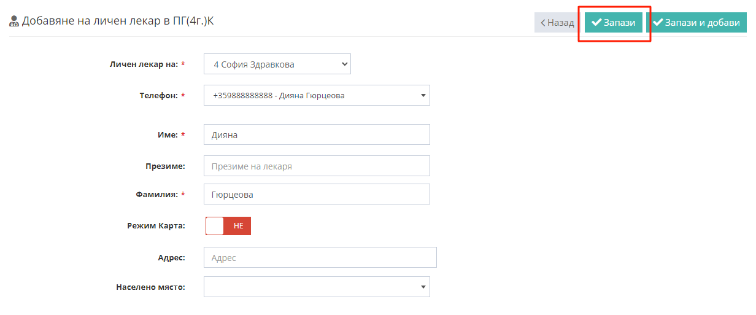
Task: Click the Адрес text field
Action: (320, 258)
